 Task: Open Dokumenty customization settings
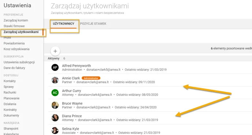pos(11,115)
